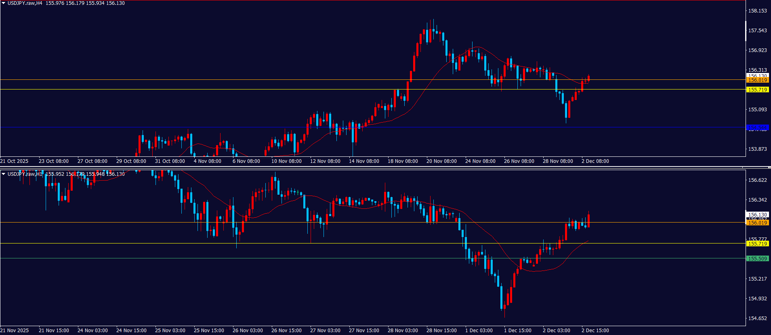Click the latest red candle in H1 chart
This screenshot has height=335, width=771.
(589, 221)
